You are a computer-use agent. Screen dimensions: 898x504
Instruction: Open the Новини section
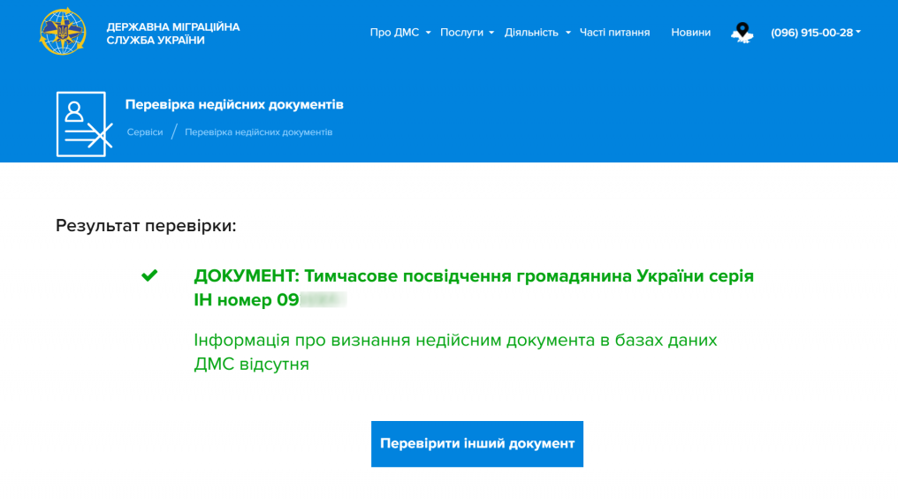click(x=690, y=33)
